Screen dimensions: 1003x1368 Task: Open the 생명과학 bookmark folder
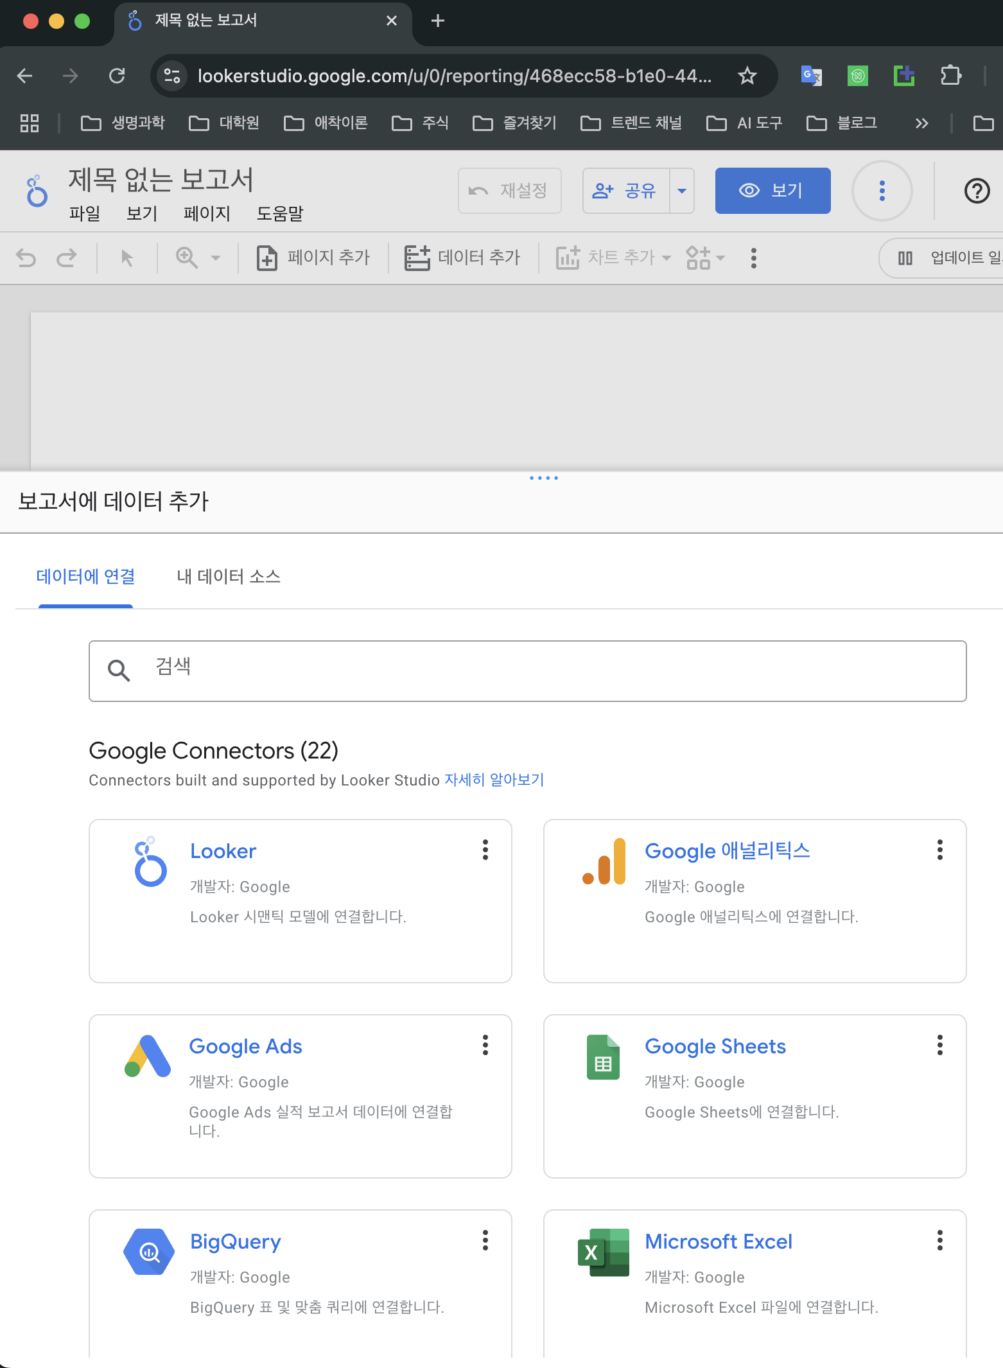123,123
